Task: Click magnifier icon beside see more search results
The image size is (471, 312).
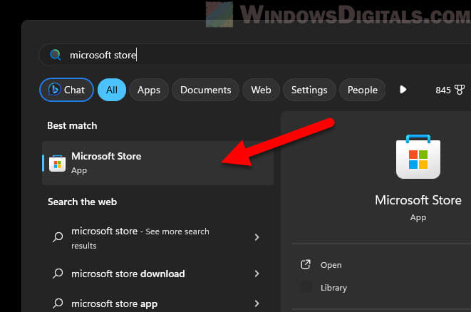Action: pyautogui.click(x=58, y=237)
